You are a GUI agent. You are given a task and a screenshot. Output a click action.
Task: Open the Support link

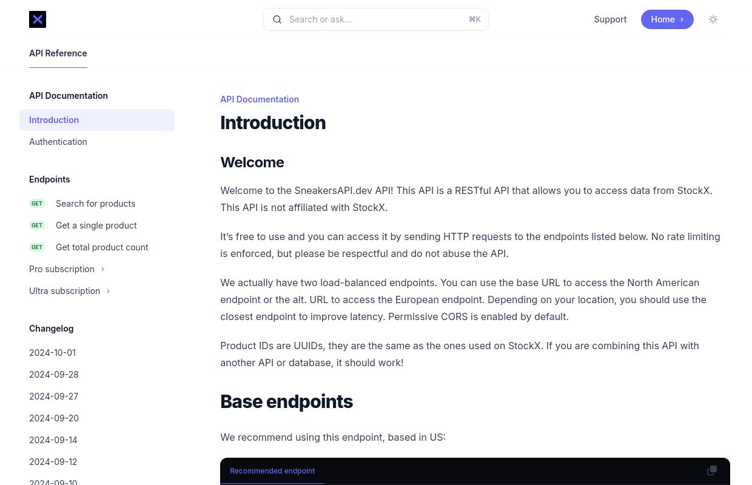610,19
